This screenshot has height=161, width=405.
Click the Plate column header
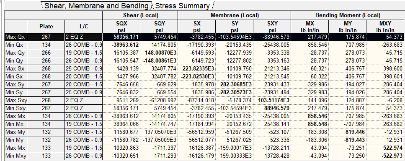[x=46, y=26]
